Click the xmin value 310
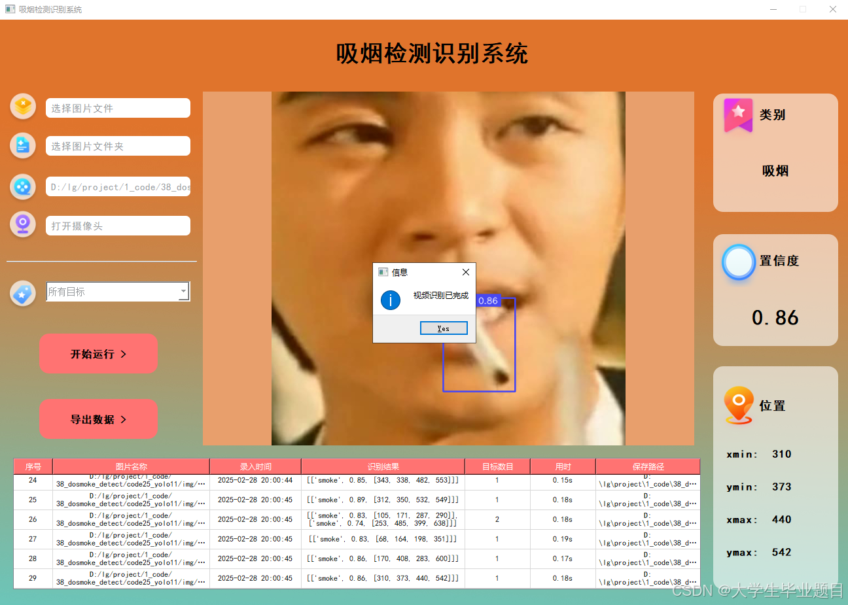 tap(781, 454)
